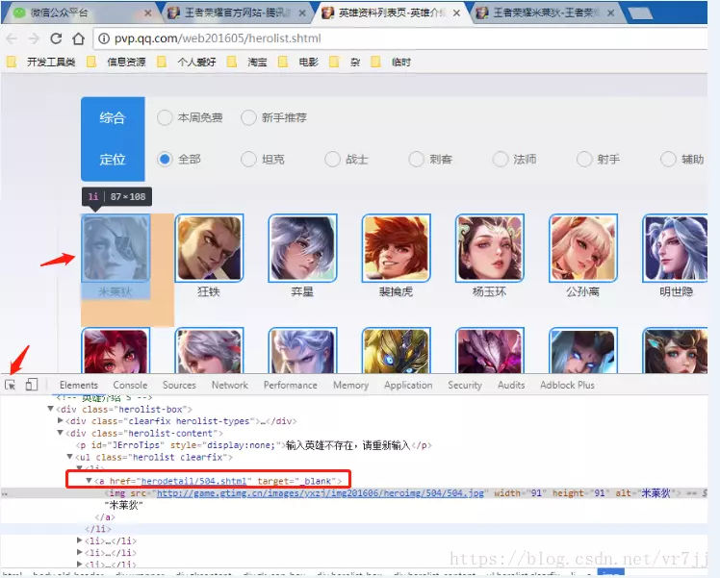Screen dimensions: 720x578
Task: Open the DevTools Audits tab
Action: (x=511, y=385)
